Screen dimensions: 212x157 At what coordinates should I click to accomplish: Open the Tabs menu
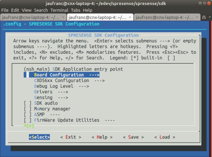tap(76, 10)
